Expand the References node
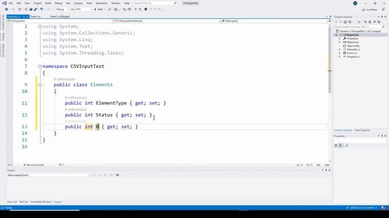 click(x=340, y=42)
